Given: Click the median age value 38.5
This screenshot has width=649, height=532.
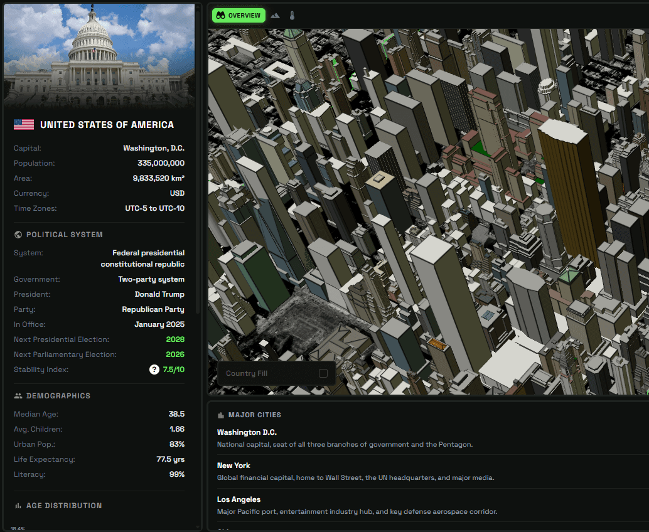Looking at the screenshot, I should (176, 414).
